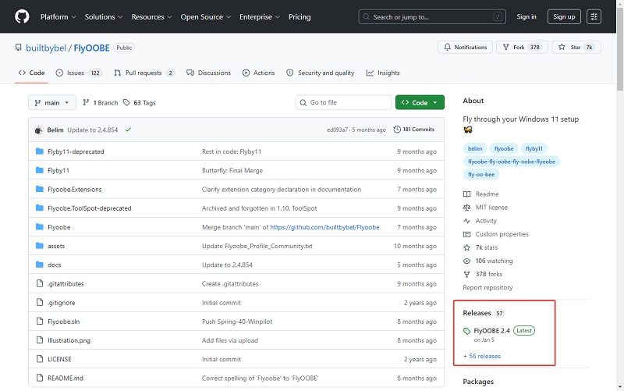Open the Flyoobe folder
Image resolution: width=624 pixels, height=391 pixels.
coord(59,227)
